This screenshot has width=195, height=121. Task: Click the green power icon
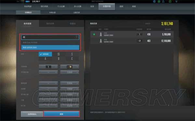(x=170, y=2)
